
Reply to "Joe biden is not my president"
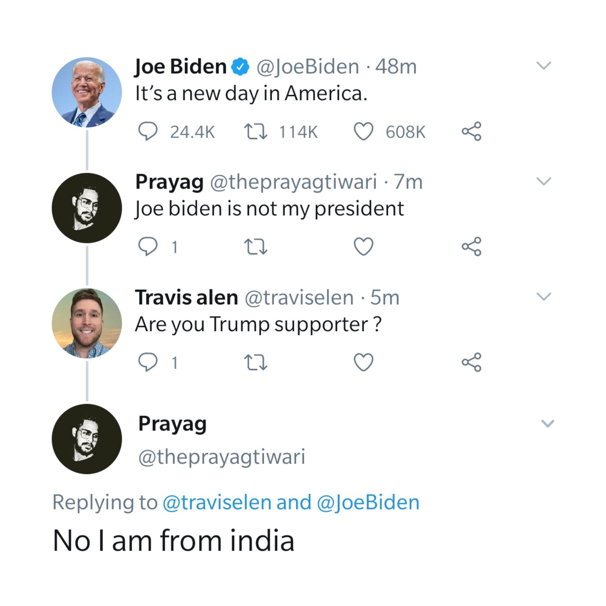(x=148, y=247)
